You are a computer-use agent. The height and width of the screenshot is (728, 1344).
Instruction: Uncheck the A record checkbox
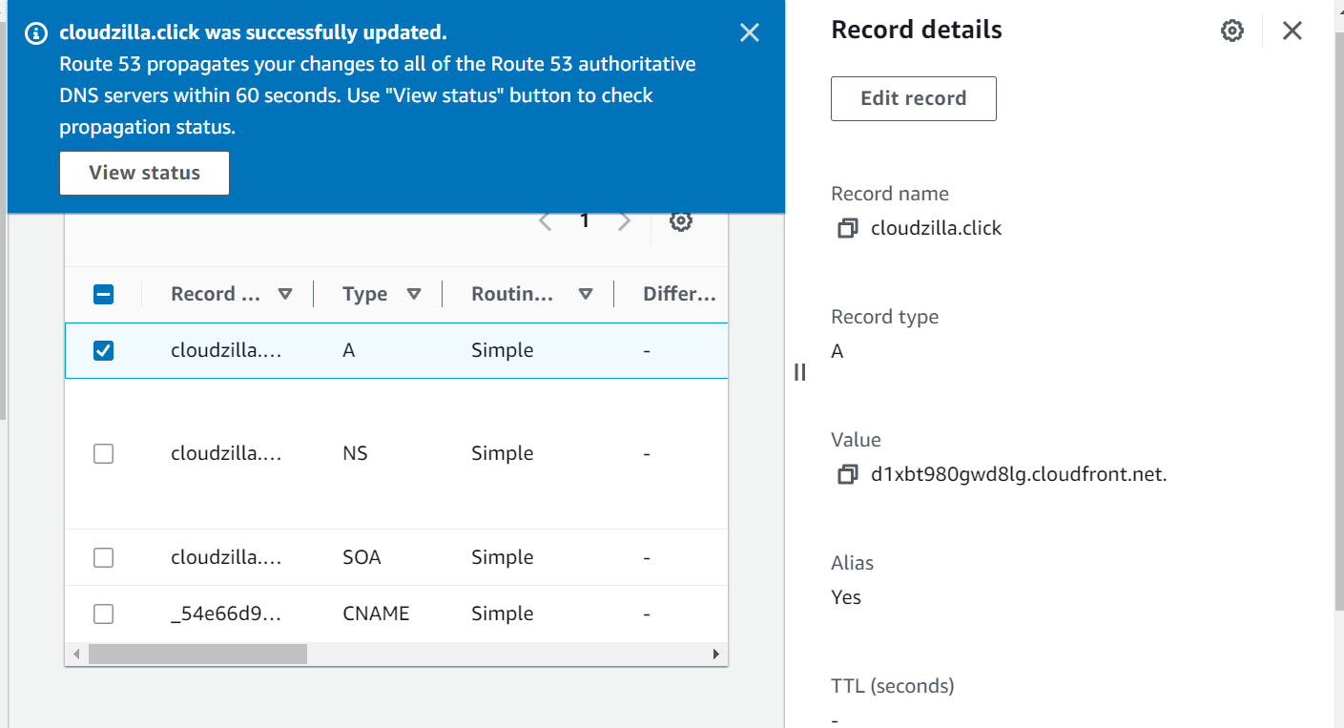[x=104, y=350]
